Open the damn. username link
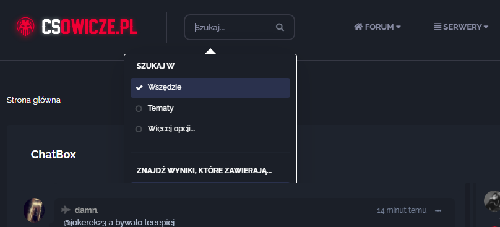 [x=87, y=210]
